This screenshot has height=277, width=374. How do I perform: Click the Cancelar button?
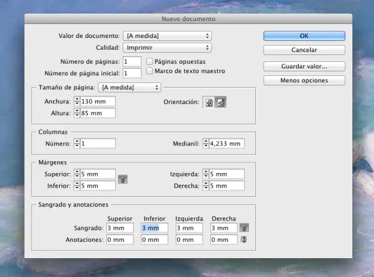(304, 50)
